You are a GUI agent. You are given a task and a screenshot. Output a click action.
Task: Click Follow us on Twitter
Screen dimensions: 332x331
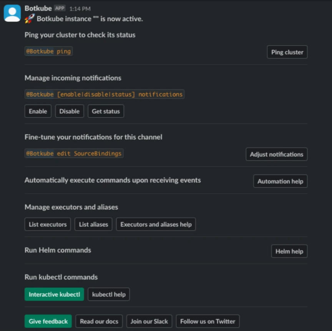pos(207,321)
